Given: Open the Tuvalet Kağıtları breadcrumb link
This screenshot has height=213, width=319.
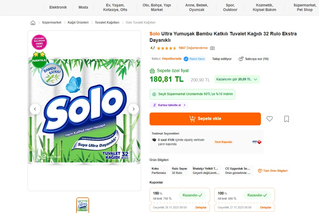Looking at the screenshot, I should pos(107,23).
